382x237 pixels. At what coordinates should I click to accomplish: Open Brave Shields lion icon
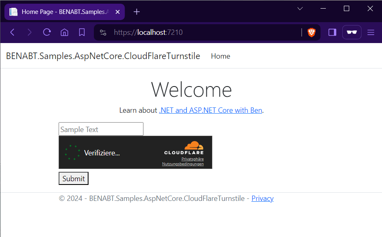pyautogui.click(x=312, y=32)
